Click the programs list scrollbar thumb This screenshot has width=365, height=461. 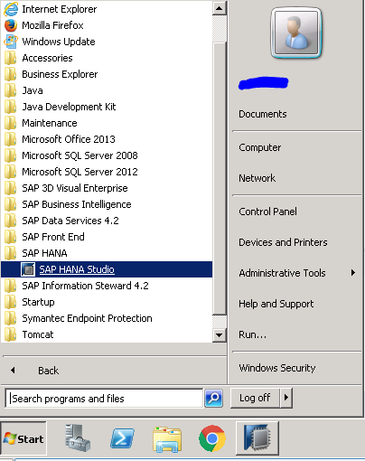point(220,178)
